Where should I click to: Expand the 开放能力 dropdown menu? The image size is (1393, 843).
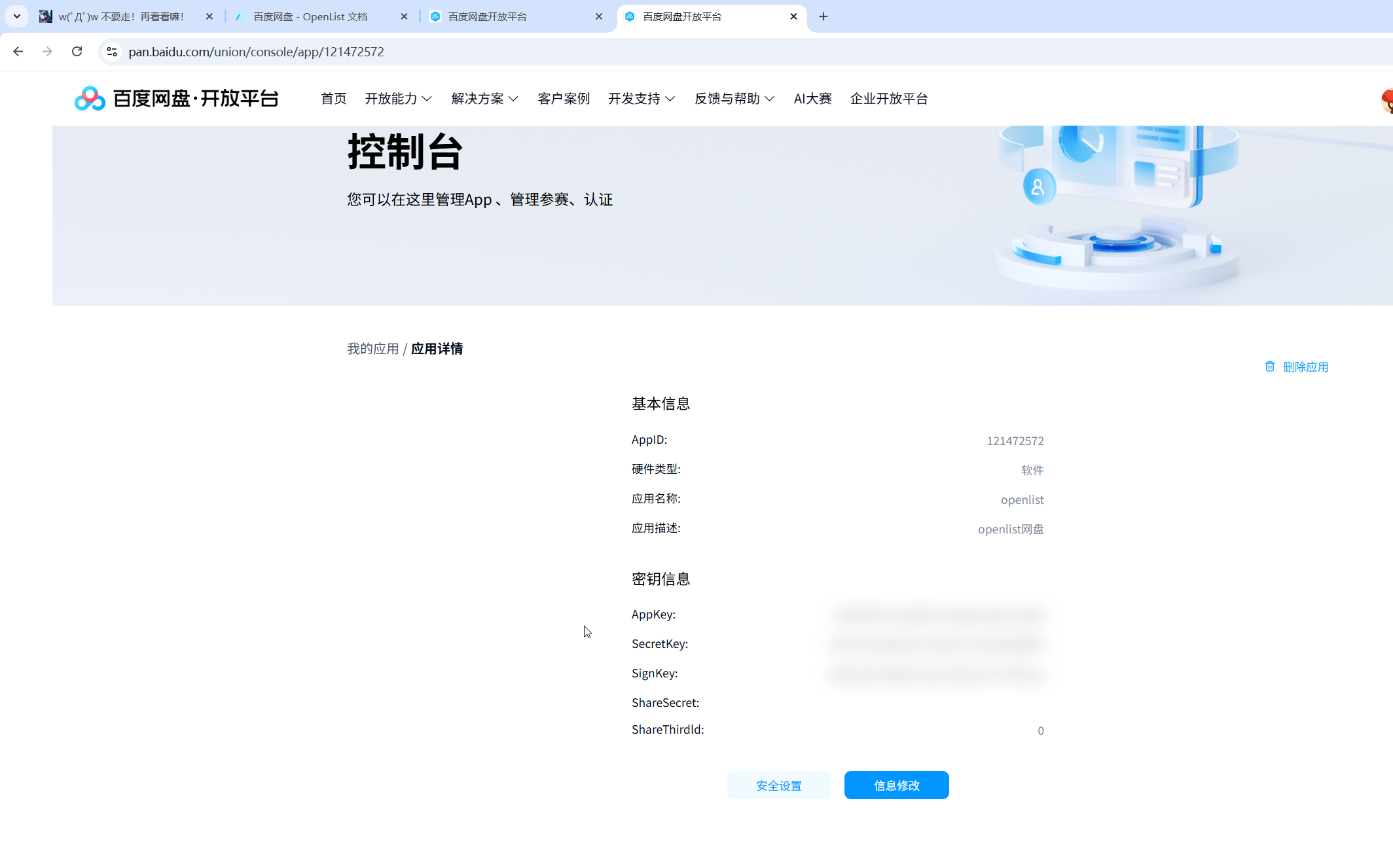[398, 99]
